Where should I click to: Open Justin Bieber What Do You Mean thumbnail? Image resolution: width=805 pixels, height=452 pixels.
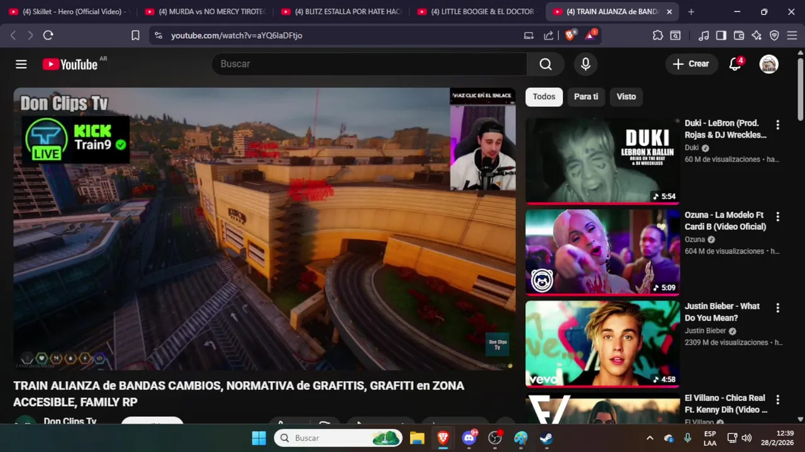[602, 344]
